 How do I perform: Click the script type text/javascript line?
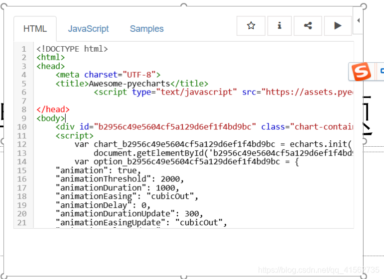(x=224, y=92)
